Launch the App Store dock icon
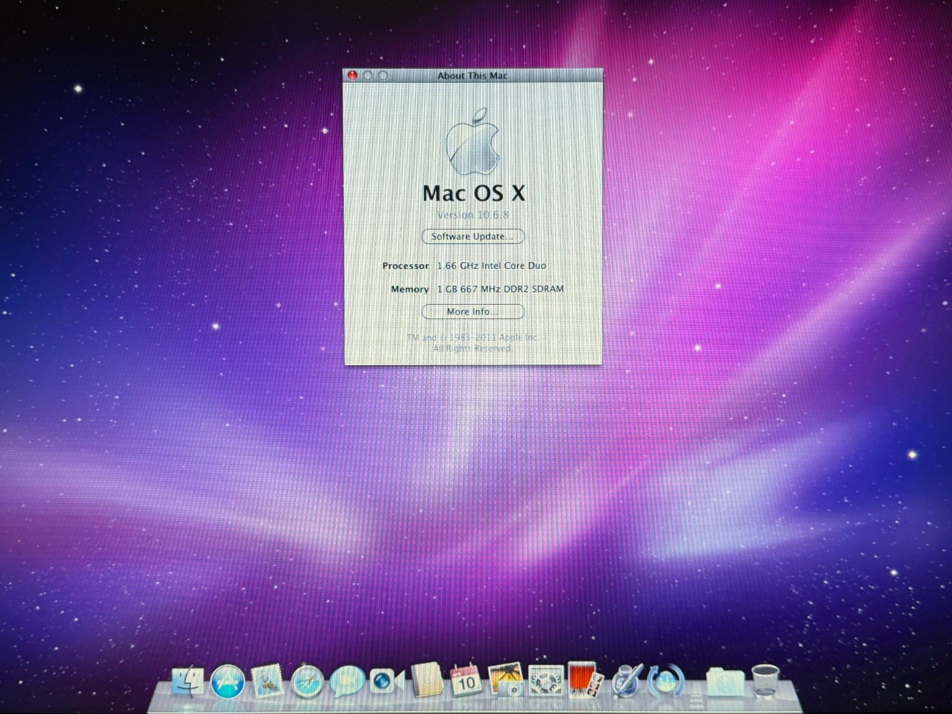Image resolution: width=952 pixels, height=714 pixels. click(x=227, y=682)
